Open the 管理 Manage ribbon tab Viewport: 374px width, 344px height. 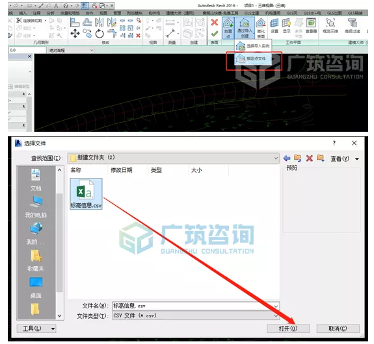(117, 13)
